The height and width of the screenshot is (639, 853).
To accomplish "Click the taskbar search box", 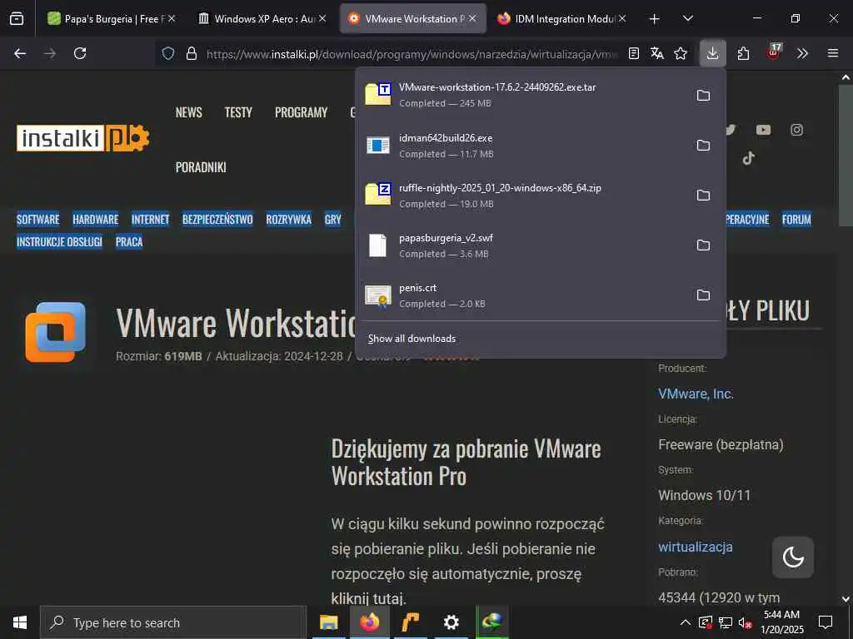I will click(173, 622).
